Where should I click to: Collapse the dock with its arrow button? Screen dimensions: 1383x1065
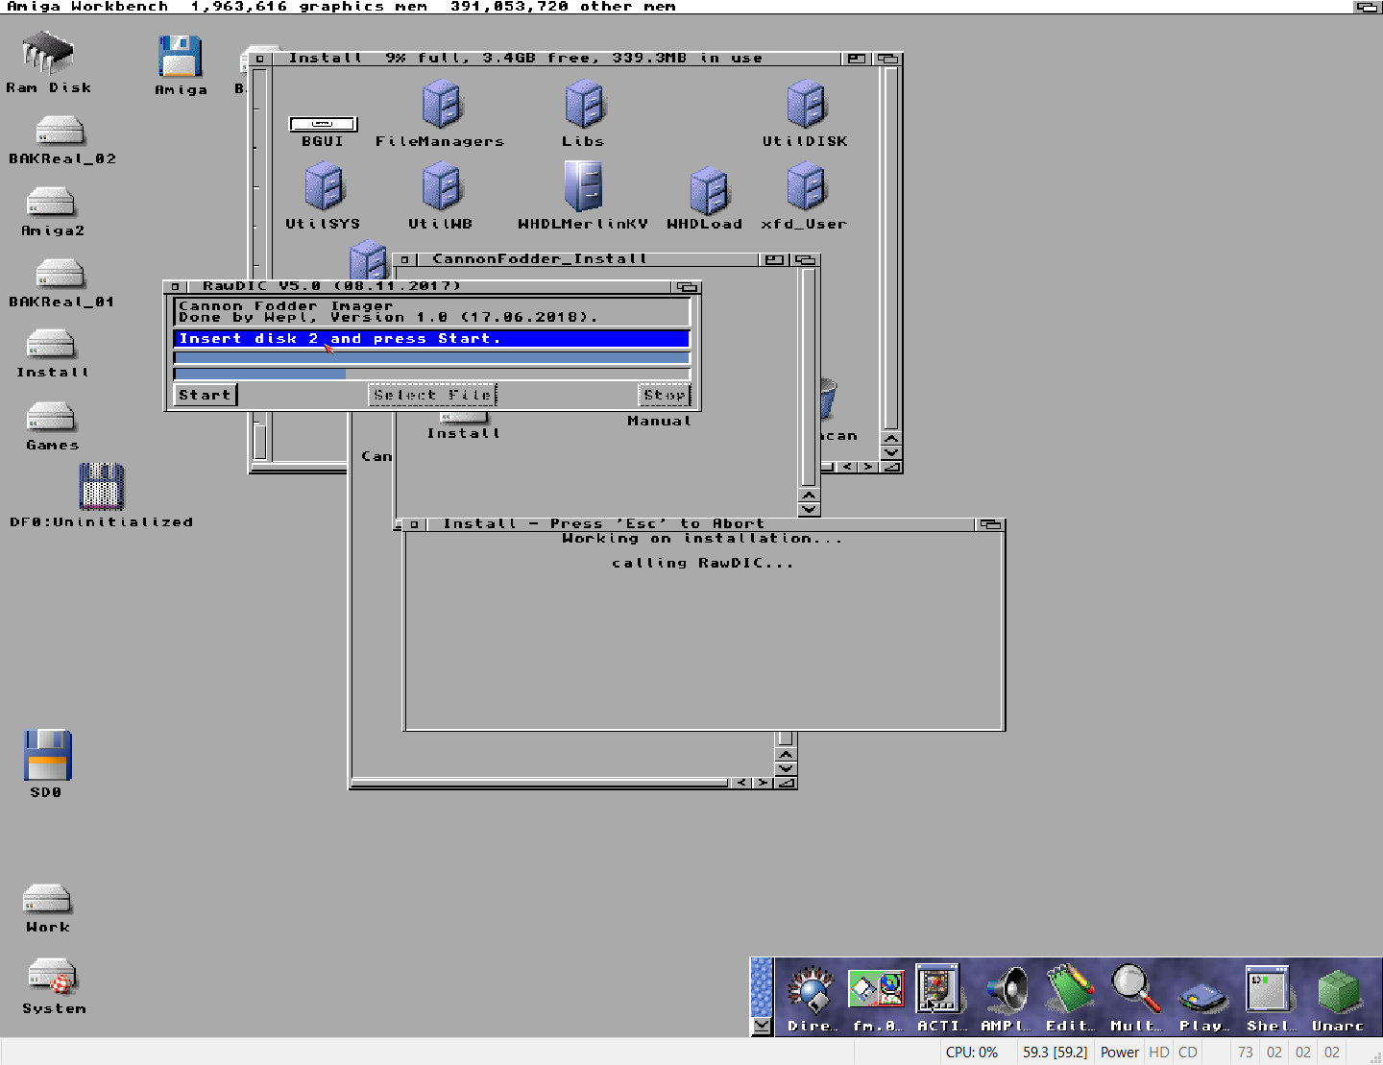coord(762,1026)
